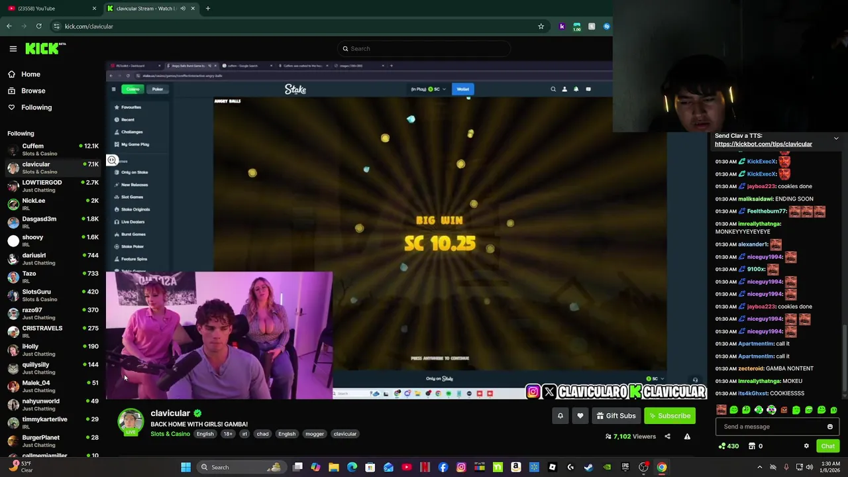Reload the page
The height and width of the screenshot is (477, 848).
click(39, 26)
